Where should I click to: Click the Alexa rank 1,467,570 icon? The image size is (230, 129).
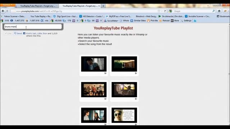pos(11,21)
